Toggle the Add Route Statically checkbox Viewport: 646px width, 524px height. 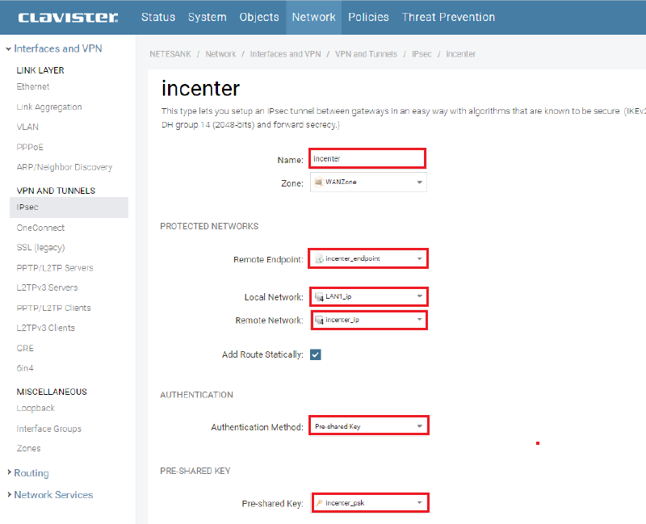click(x=316, y=354)
